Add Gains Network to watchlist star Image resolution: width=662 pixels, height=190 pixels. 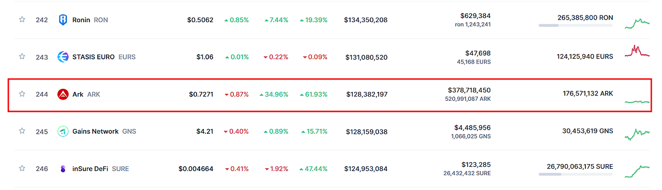tap(22, 131)
